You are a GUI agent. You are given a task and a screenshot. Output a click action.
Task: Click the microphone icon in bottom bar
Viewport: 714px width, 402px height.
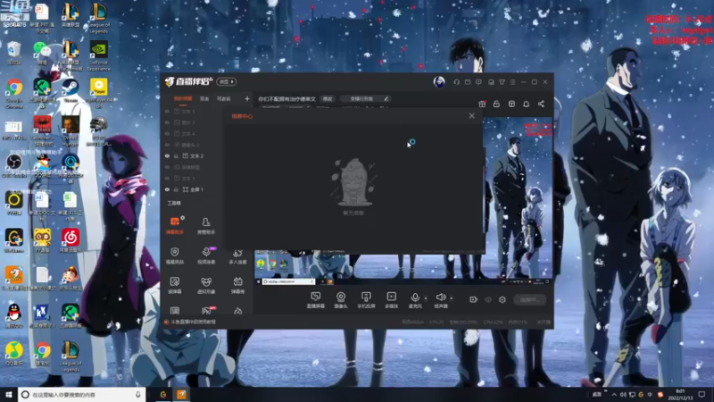[x=415, y=297]
